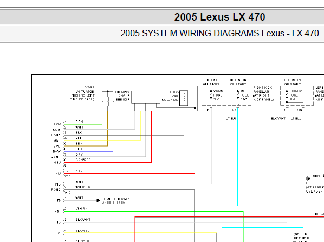
Task: Click the 'TURNING ANGLE SENSOR' label
Action: click(x=122, y=95)
